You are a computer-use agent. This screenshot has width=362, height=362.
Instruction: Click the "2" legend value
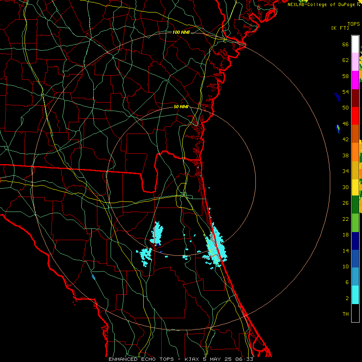coord(347,298)
